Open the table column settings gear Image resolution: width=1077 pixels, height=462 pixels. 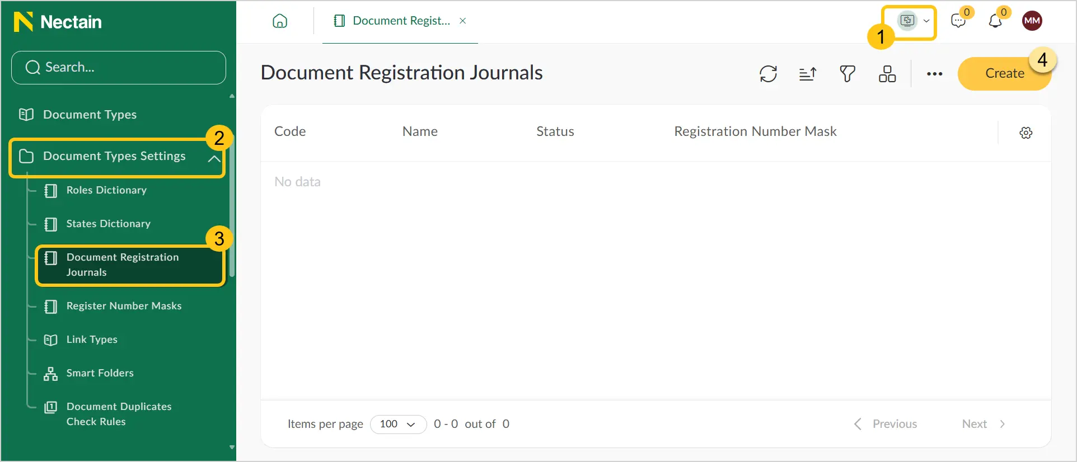[1026, 133]
